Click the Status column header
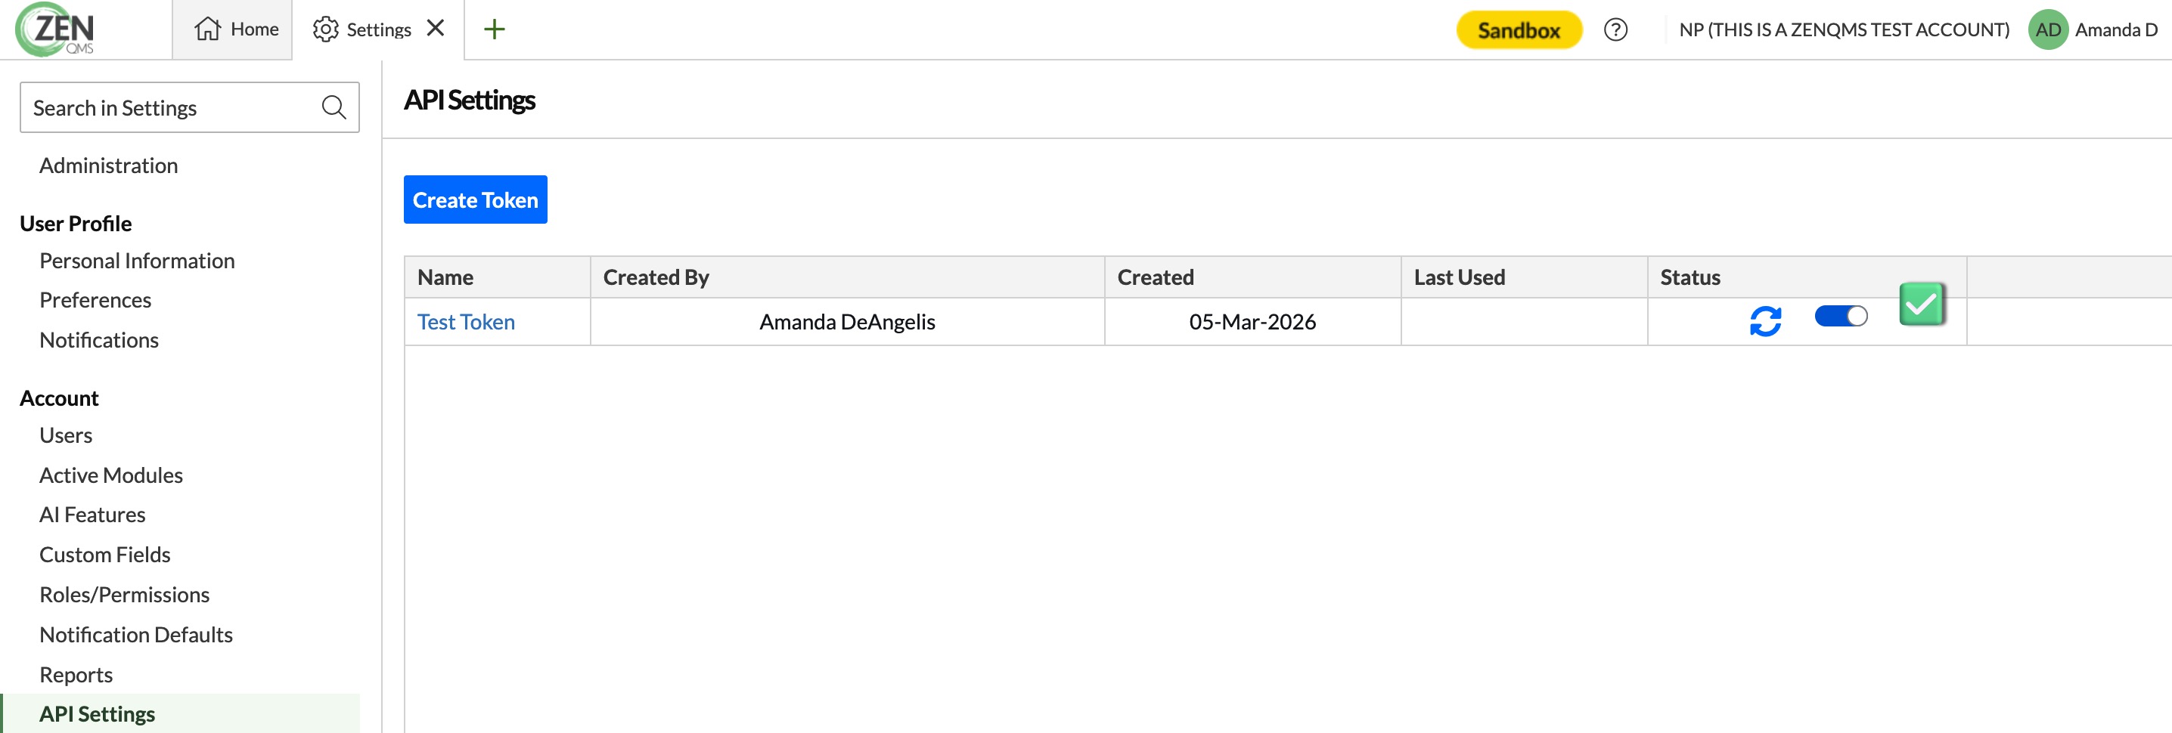Screen dimensions: 2172x733 (x=1807, y=277)
